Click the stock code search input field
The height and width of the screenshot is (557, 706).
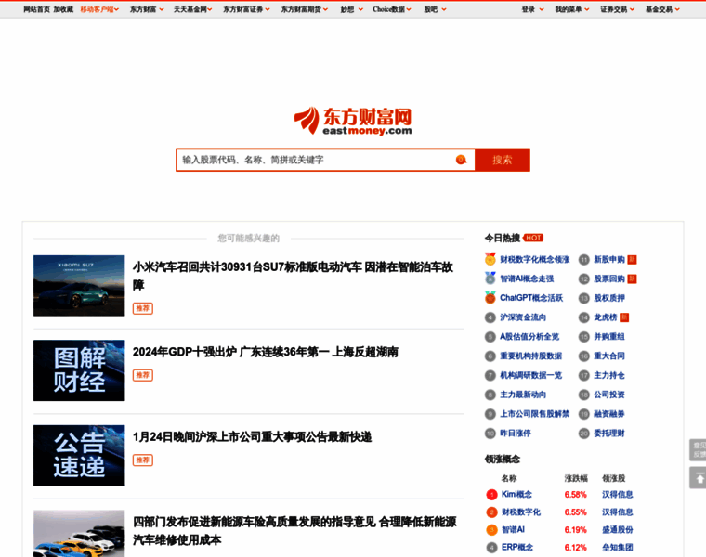tap(315, 160)
